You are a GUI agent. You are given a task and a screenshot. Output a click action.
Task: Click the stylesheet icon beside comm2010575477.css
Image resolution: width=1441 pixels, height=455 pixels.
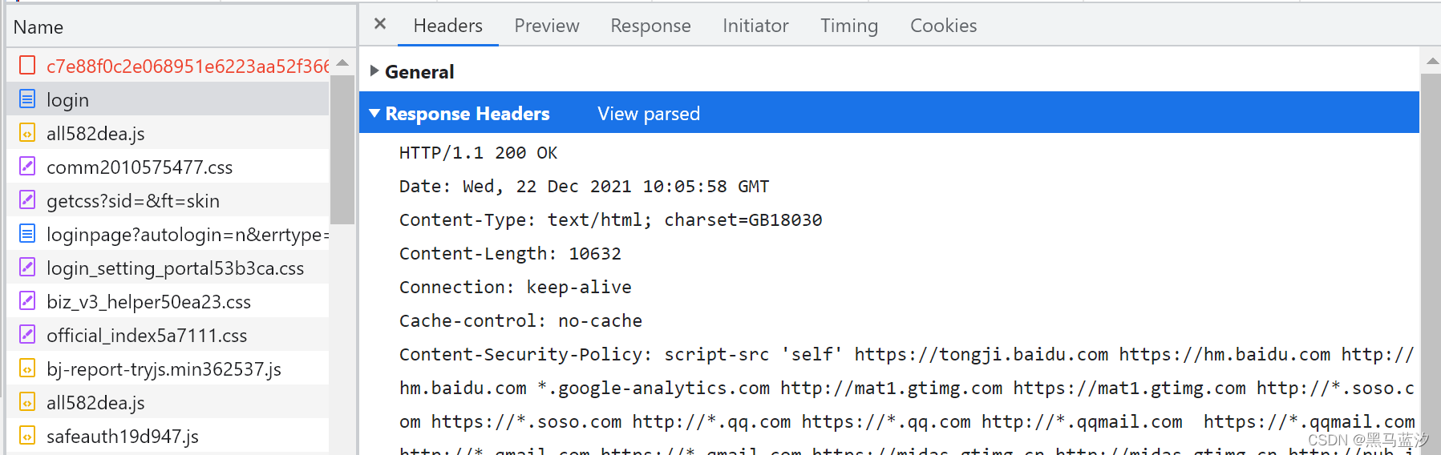point(27,167)
